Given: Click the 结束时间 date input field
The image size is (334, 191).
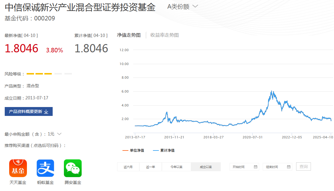Looking at the screenshot, I should (x=274, y=167).
